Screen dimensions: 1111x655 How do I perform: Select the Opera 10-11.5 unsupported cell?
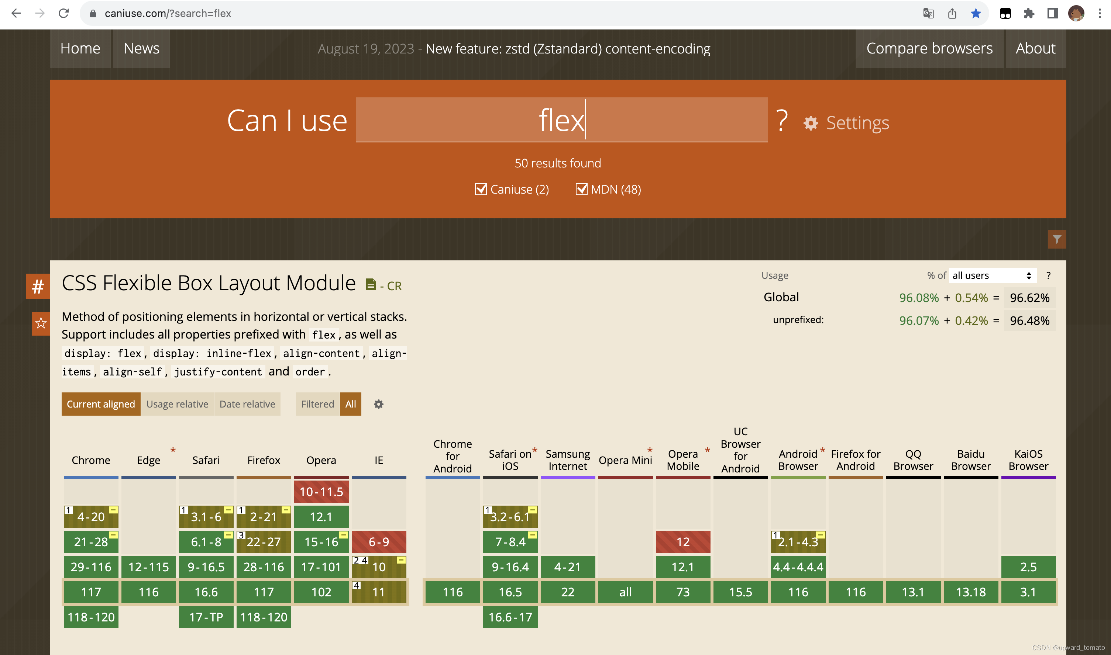pos(321,492)
